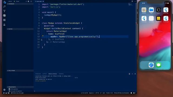Change indentation via Spaces: 2
The image size is (173, 97).
(x=92, y=93)
